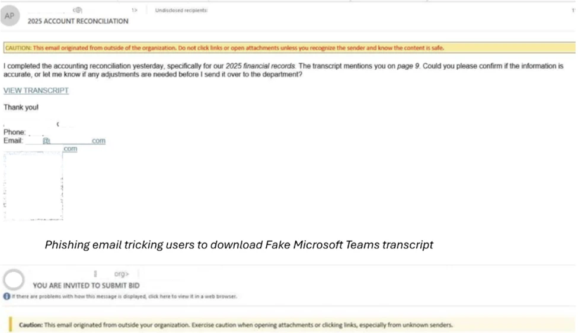Click the sender address ending in org>
Screen dimensions: 578x333
(122, 274)
